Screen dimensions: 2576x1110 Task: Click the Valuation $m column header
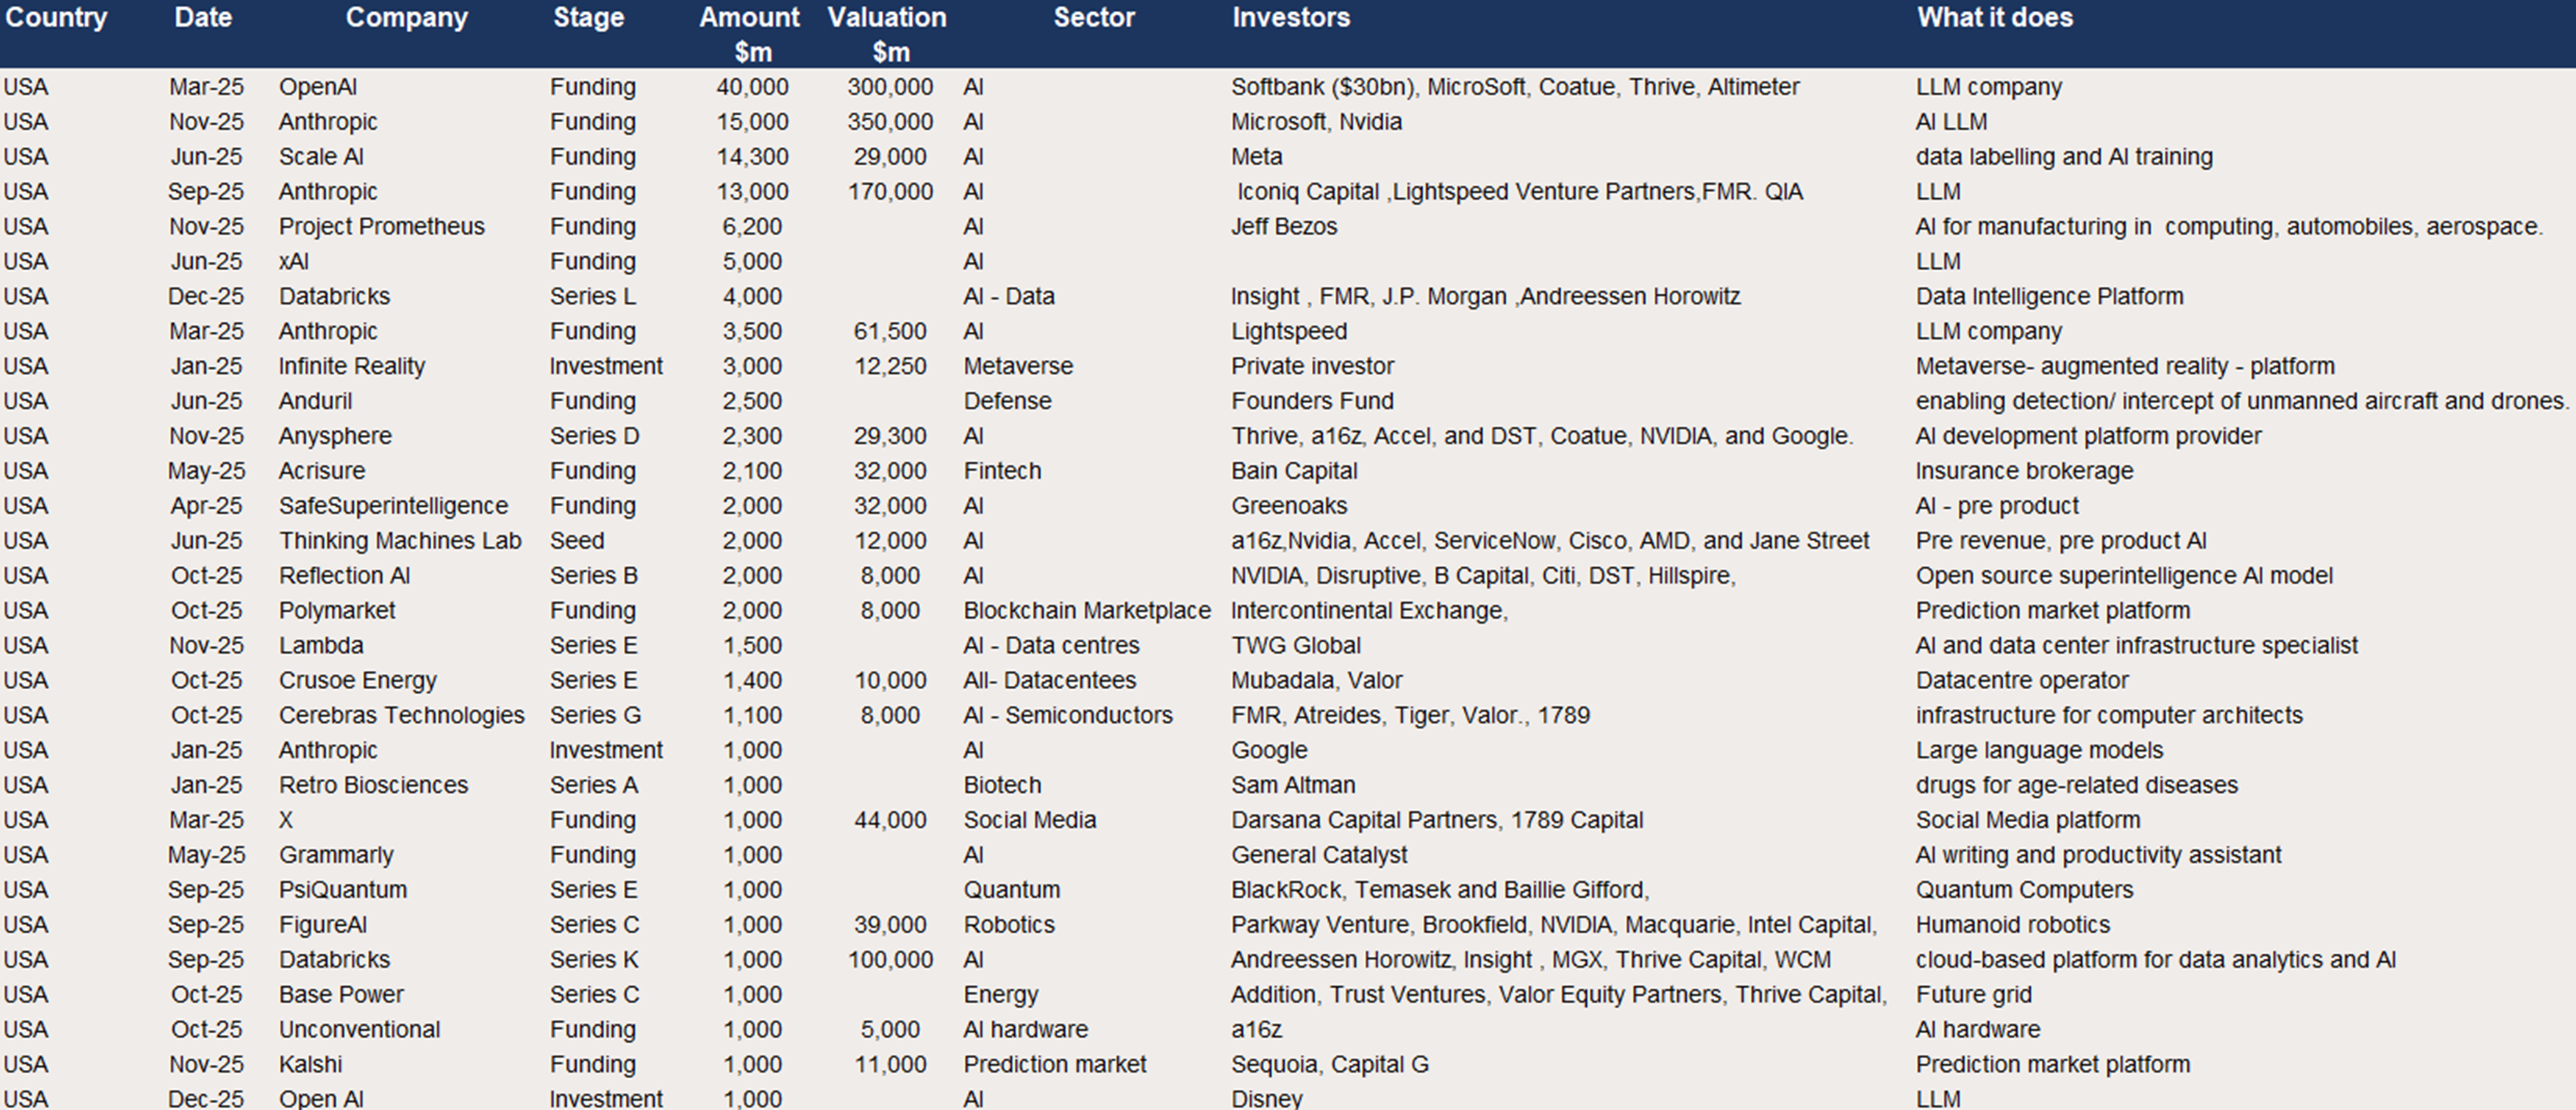[888, 34]
